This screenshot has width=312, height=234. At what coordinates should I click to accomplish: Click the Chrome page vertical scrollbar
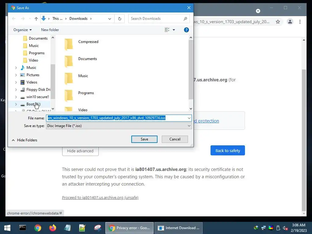click(304, 140)
